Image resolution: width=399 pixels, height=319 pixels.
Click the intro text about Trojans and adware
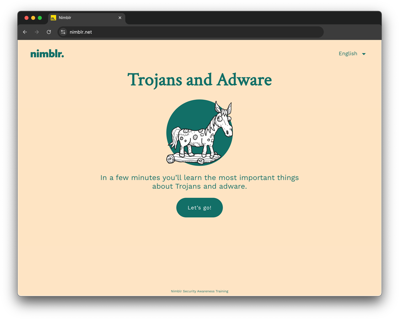(199, 182)
